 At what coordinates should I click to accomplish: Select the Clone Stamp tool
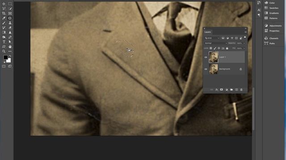(x=10, y=23)
